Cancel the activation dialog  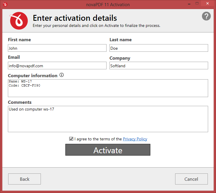coord(191,179)
